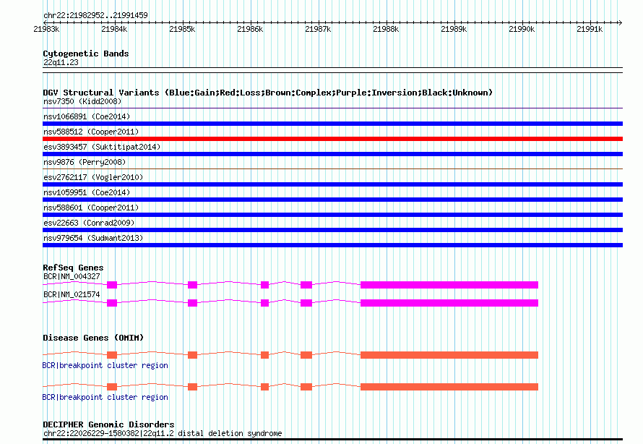Click the nsv979654 (Sudmant2013) variant label
The width and height of the screenshot is (643, 444).
coord(93,238)
